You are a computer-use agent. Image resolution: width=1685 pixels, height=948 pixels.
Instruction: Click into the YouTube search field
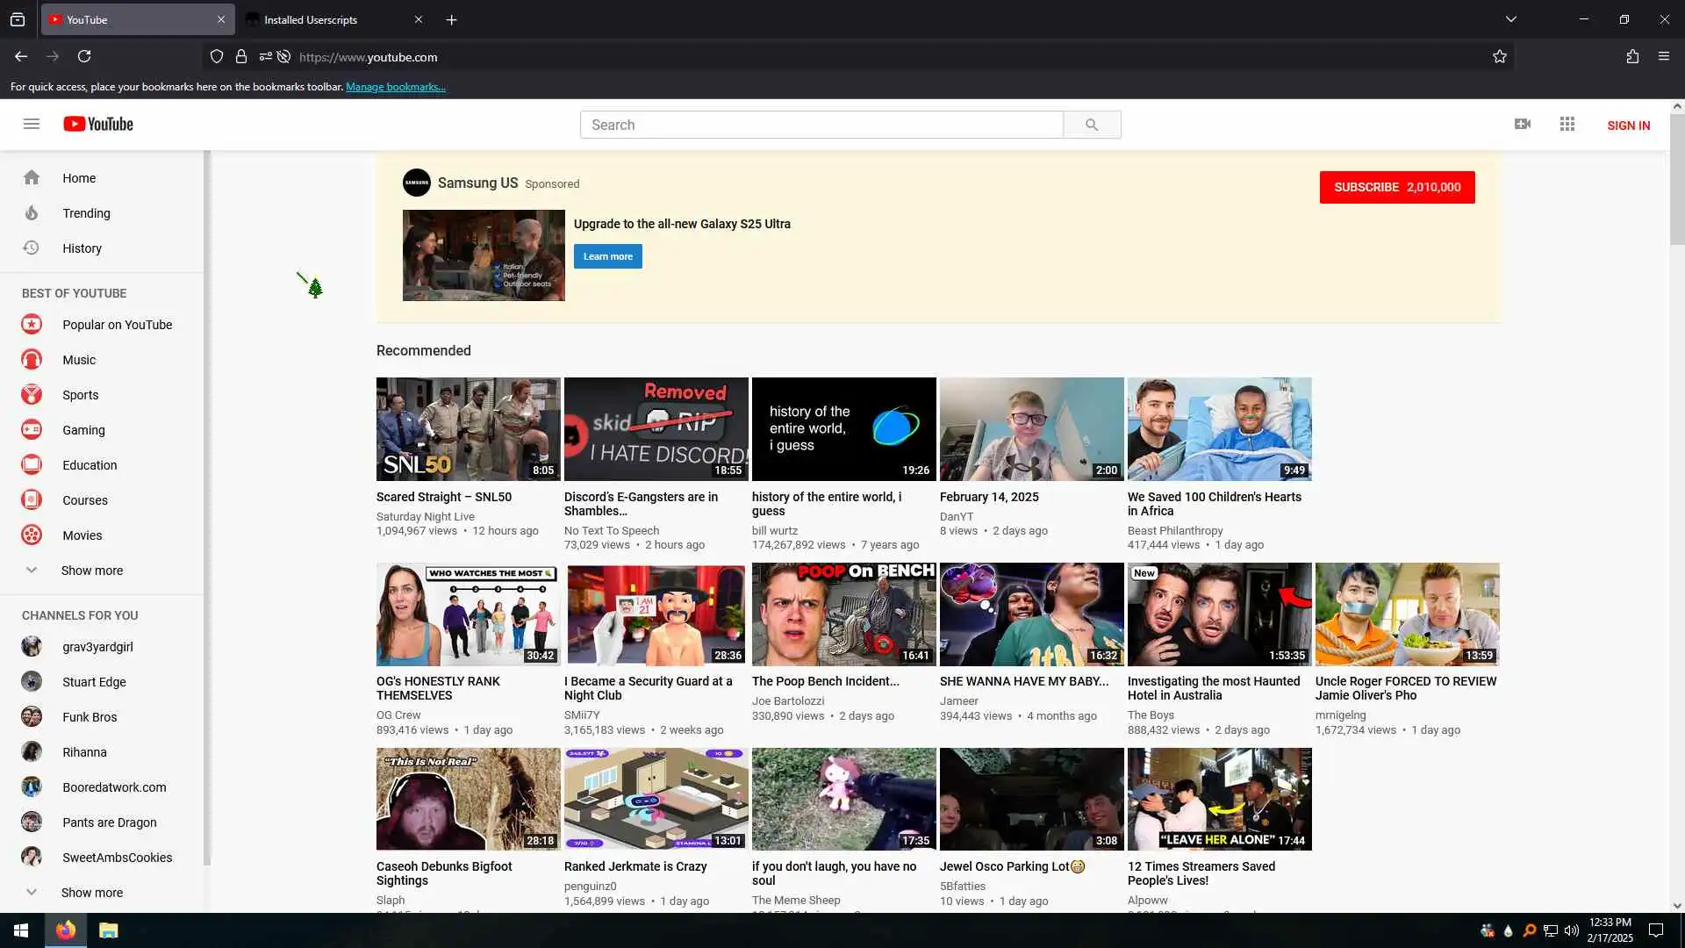(x=821, y=125)
